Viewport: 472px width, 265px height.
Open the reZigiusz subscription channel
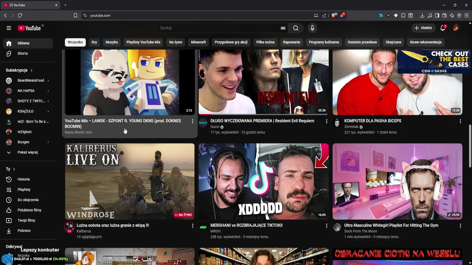[x=28, y=132]
